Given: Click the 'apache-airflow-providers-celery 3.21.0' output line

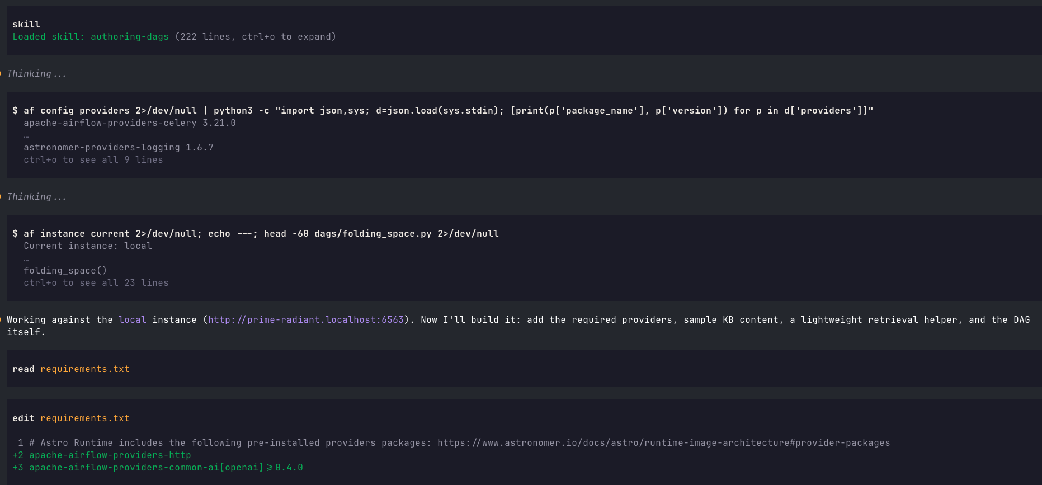Looking at the screenshot, I should (x=130, y=123).
